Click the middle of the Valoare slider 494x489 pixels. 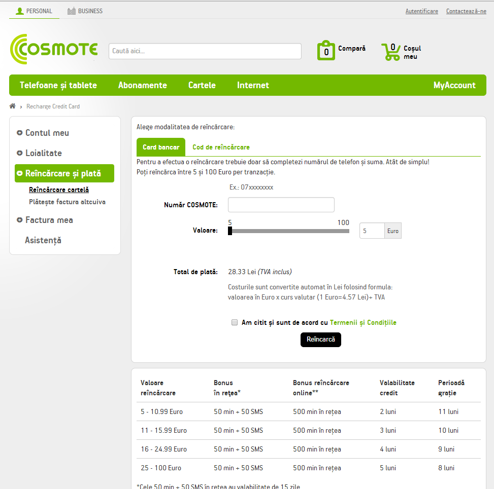tap(288, 231)
